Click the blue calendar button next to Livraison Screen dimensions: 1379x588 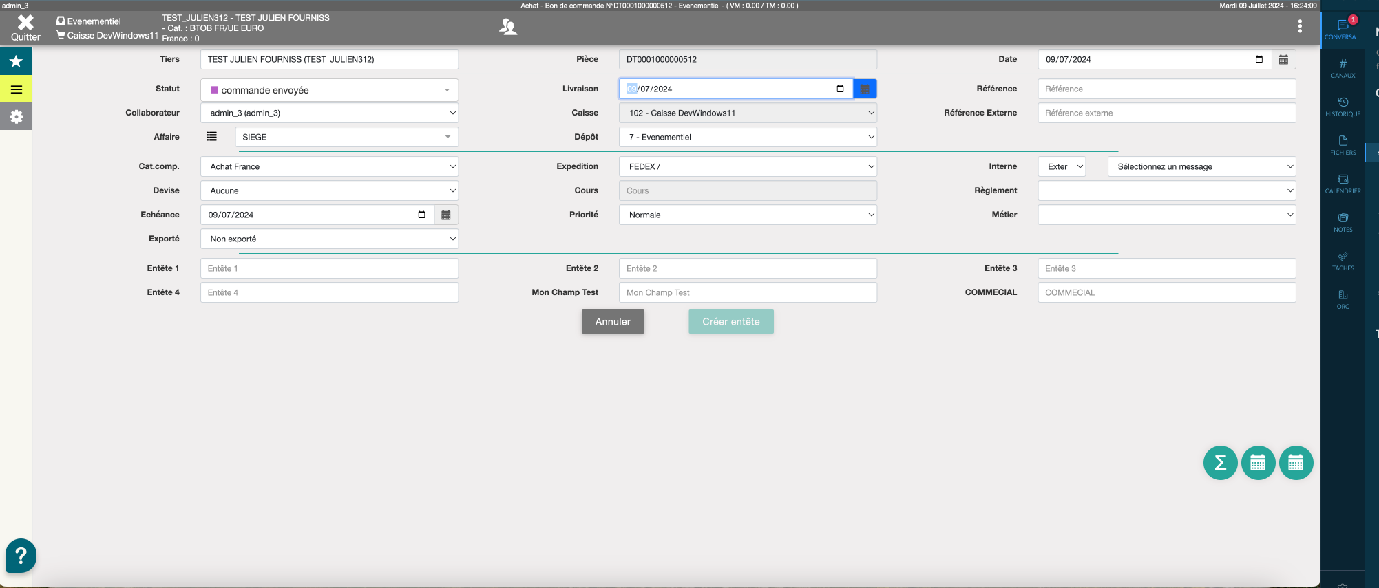click(x=865, y=89)
